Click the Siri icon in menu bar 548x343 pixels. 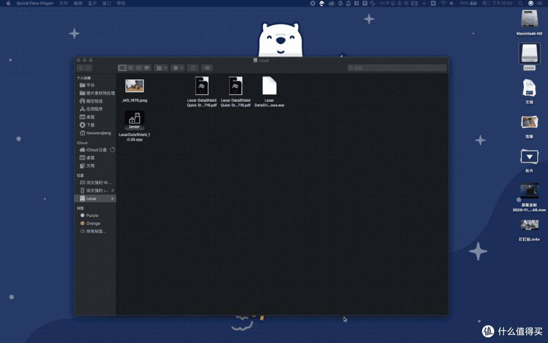point(531,3)
